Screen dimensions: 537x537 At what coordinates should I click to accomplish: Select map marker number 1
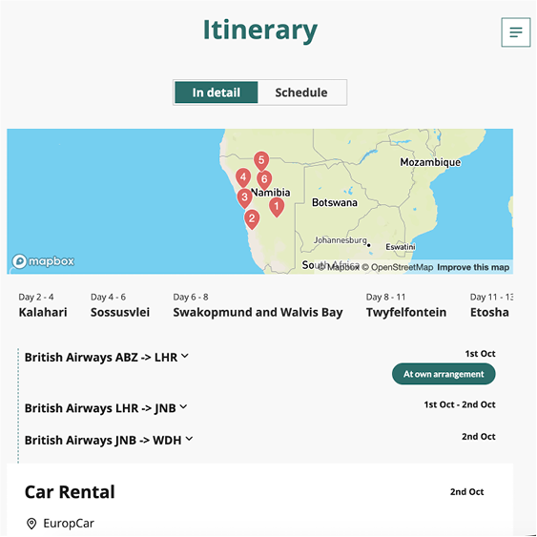tap(277, 207)
